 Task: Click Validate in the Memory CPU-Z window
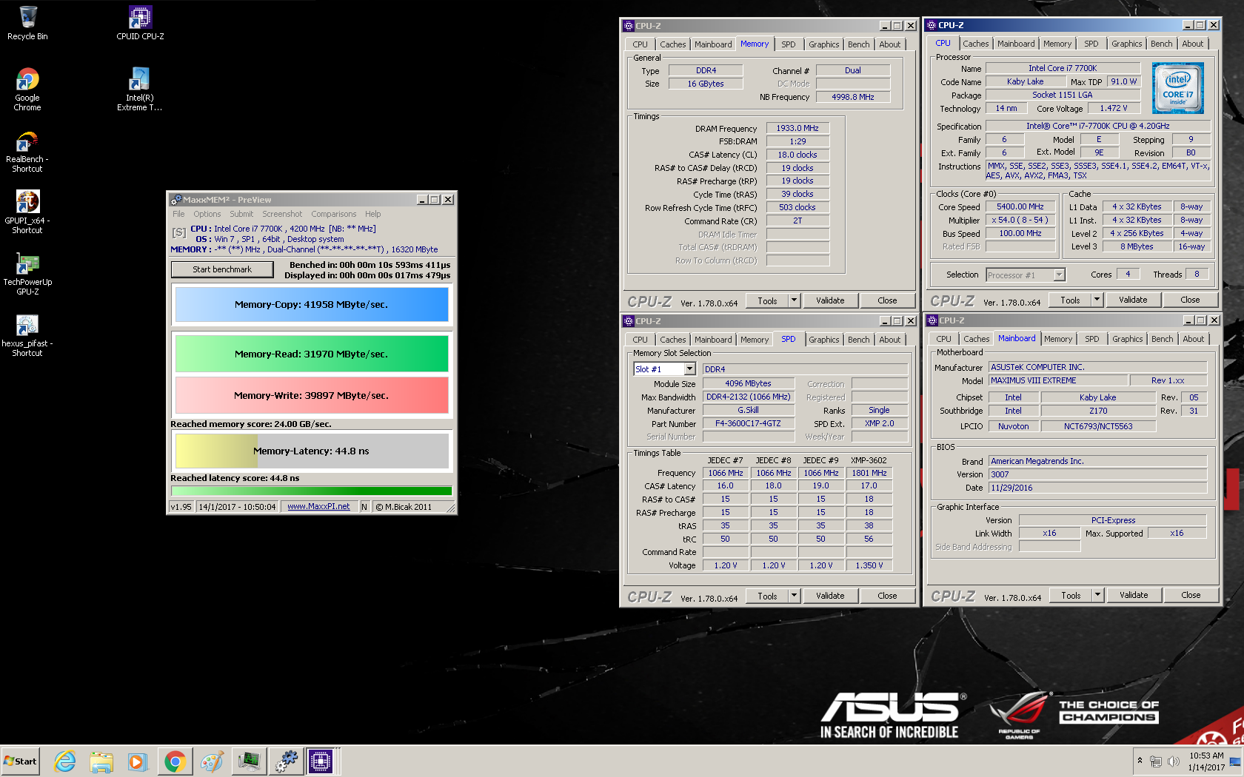coord(830,300)
